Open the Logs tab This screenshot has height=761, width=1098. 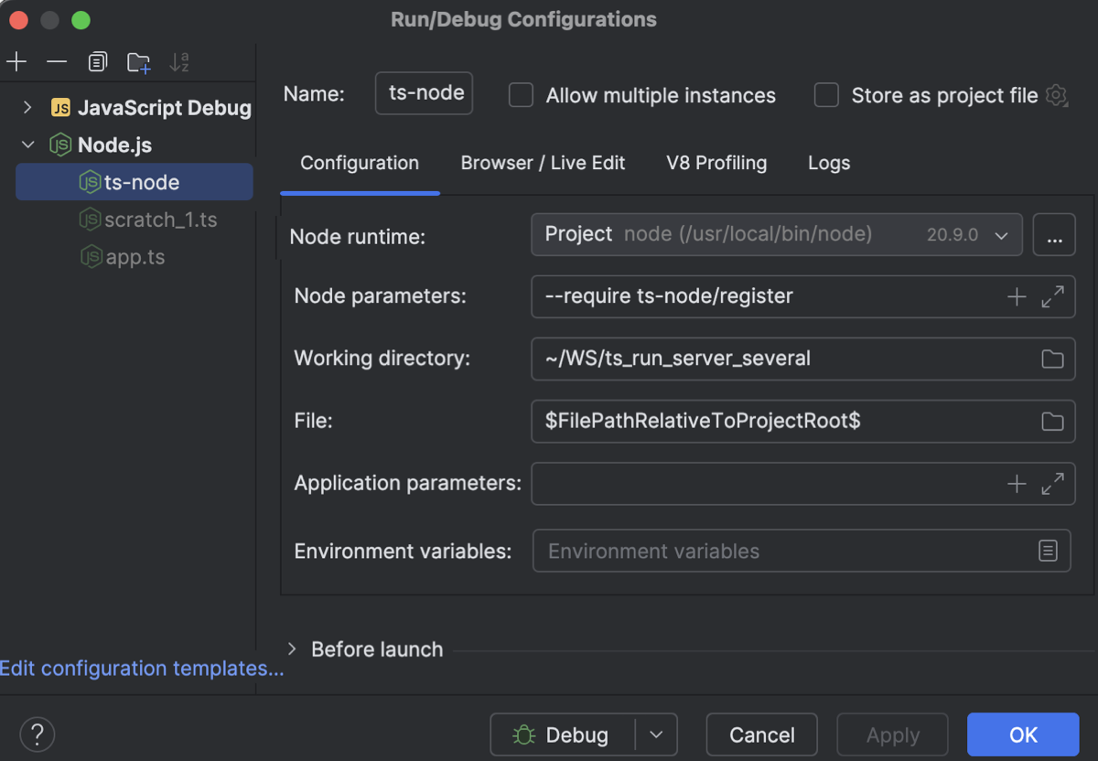(829, 163)
